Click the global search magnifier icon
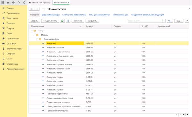The height and width of the screenshot is (117, 192). point(19,3)
